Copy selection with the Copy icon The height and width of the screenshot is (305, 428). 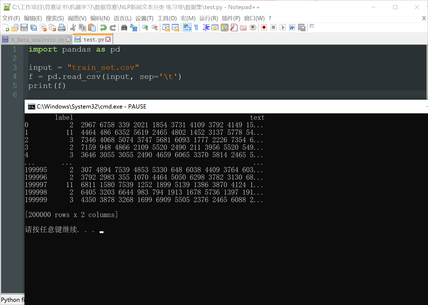click(x=83, y=28)
